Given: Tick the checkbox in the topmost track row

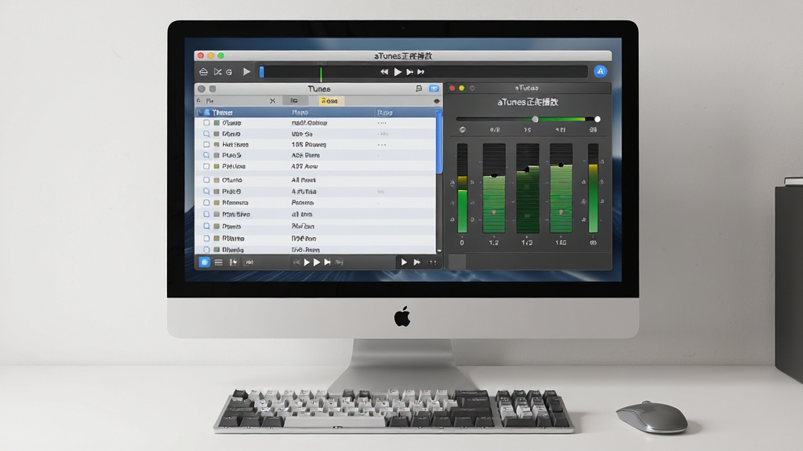Looking at the screenshot, I should tap(206, 123).
